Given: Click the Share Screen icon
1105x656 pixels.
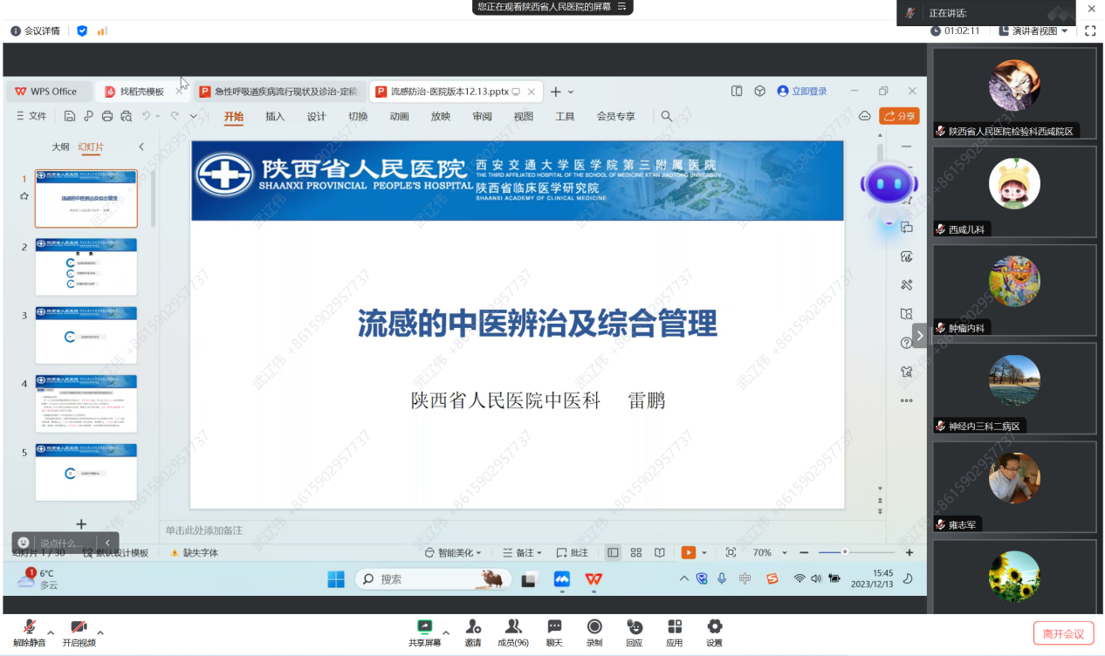Looking at the screenshot, I should coord(425,628).
